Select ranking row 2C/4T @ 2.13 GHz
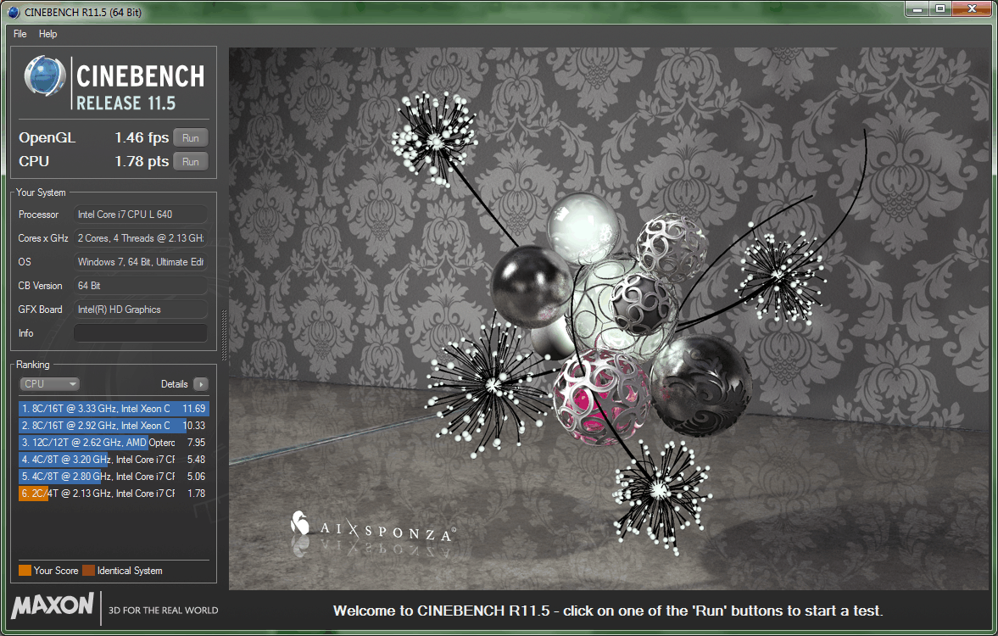Viewport: 998px width, 636px height. [114, 494]
